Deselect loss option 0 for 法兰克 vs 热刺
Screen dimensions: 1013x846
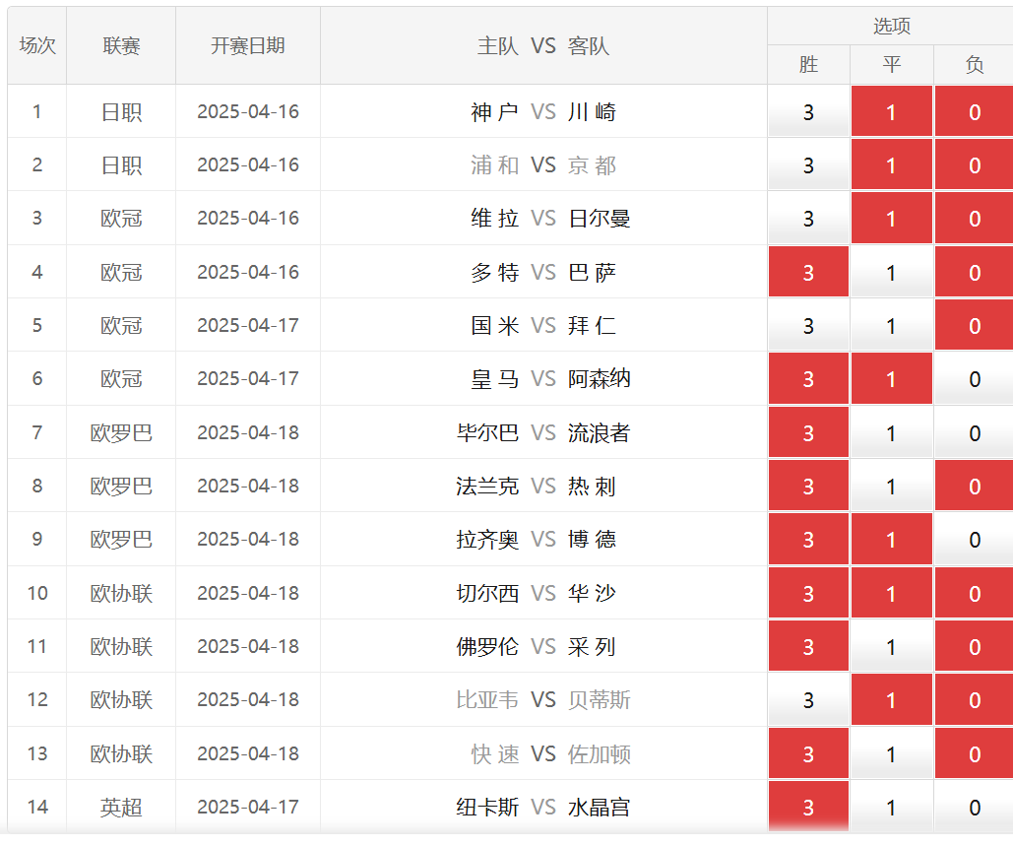point(975,486)
